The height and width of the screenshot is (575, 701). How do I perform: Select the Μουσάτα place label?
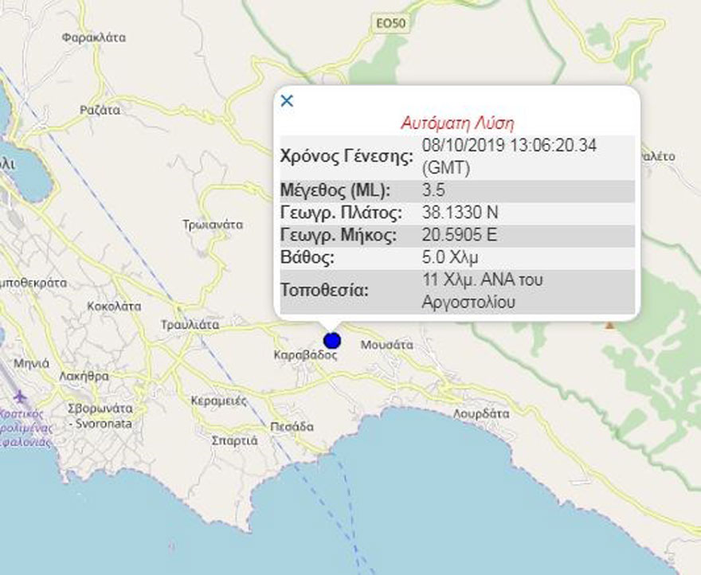[x=387, y=346]
